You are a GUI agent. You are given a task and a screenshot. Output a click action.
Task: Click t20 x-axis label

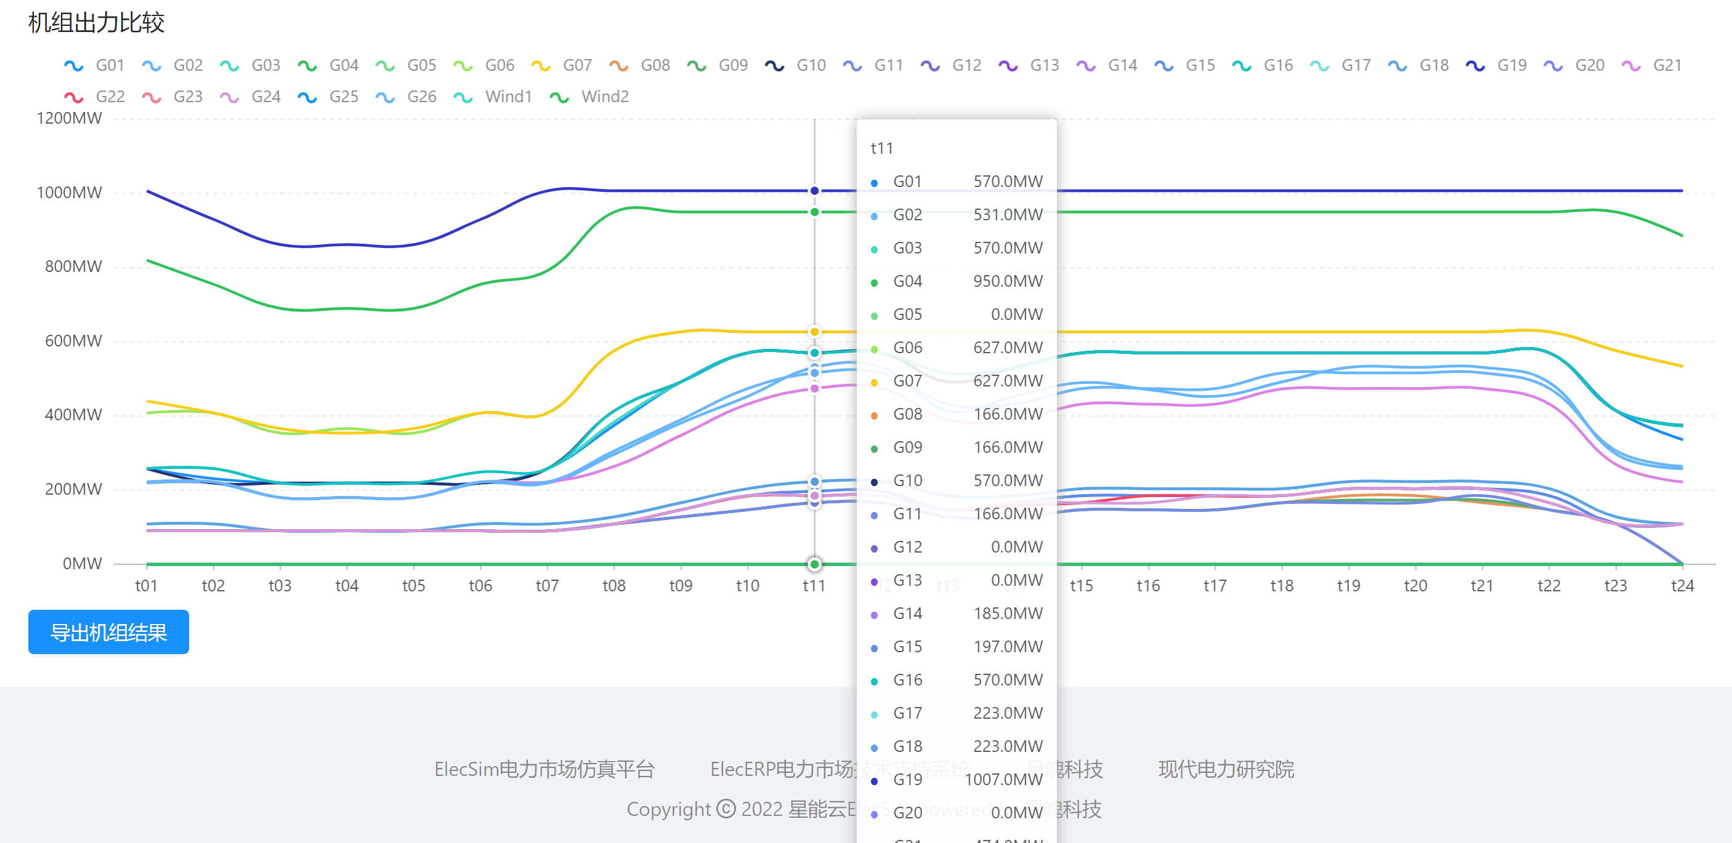1415,586
